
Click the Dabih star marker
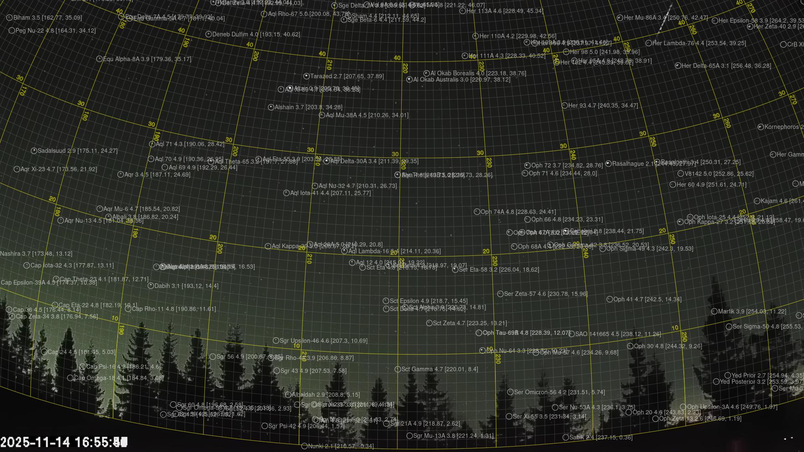151,286
